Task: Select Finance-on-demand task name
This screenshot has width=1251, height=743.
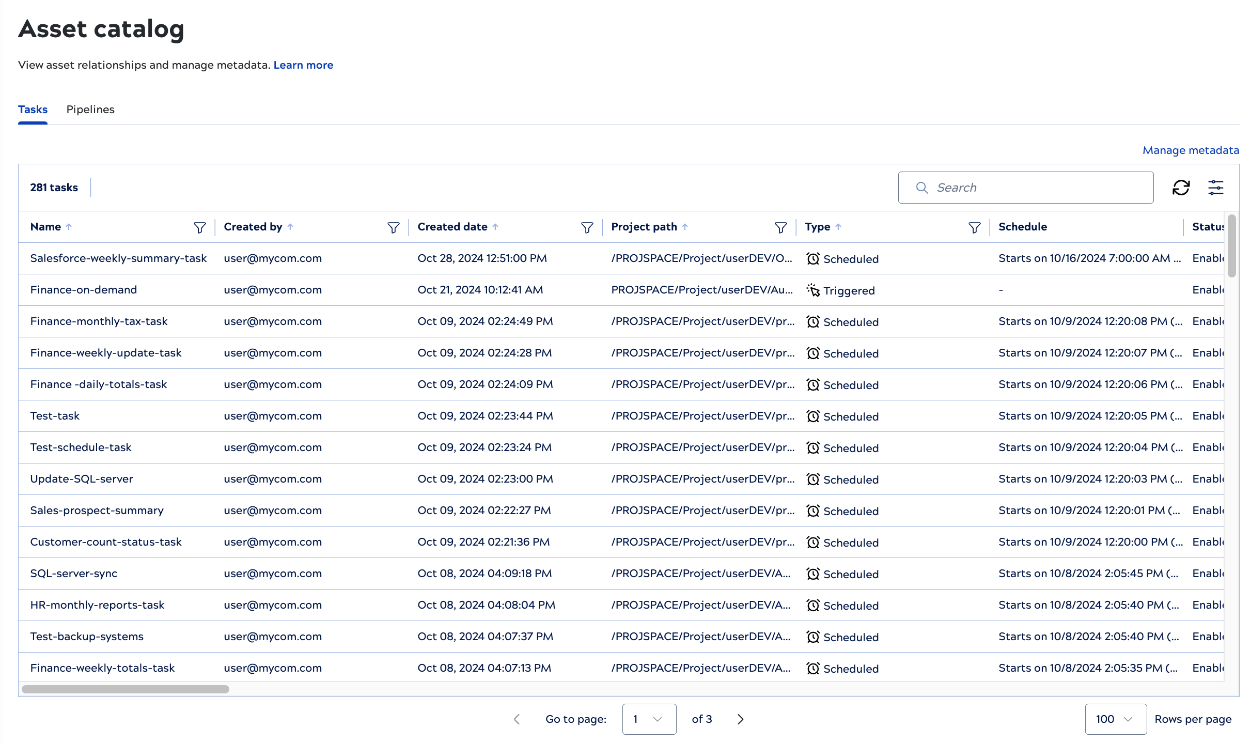Action: click(x=84, y=290)
